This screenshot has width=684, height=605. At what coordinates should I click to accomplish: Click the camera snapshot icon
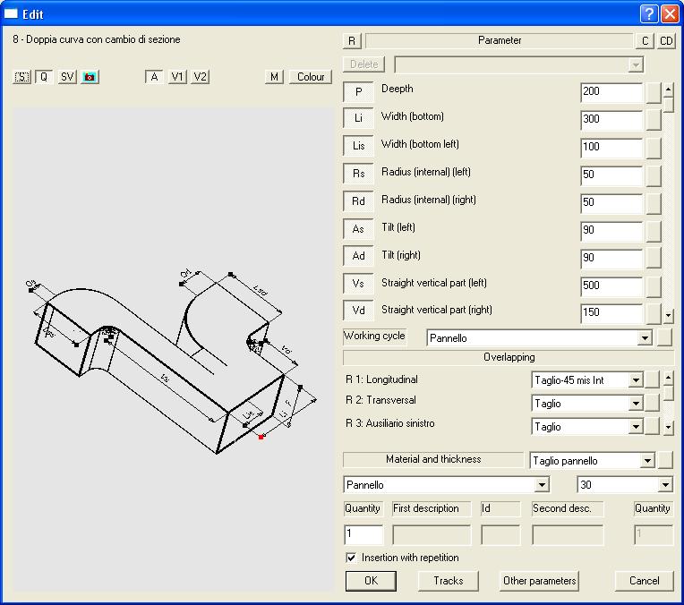[x=90, y=77]
